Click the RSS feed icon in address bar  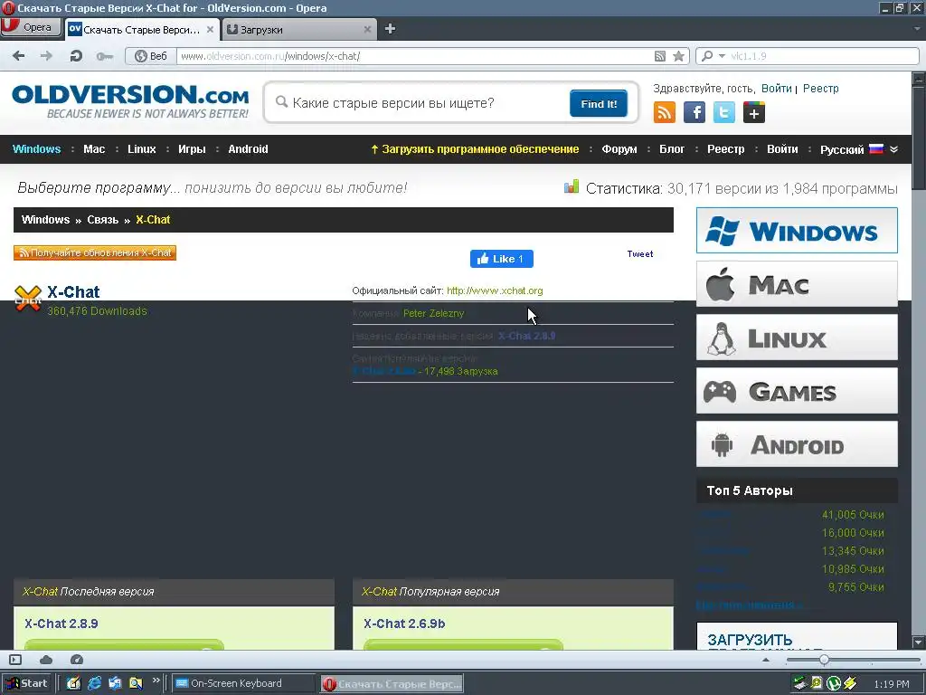(659, 56)
